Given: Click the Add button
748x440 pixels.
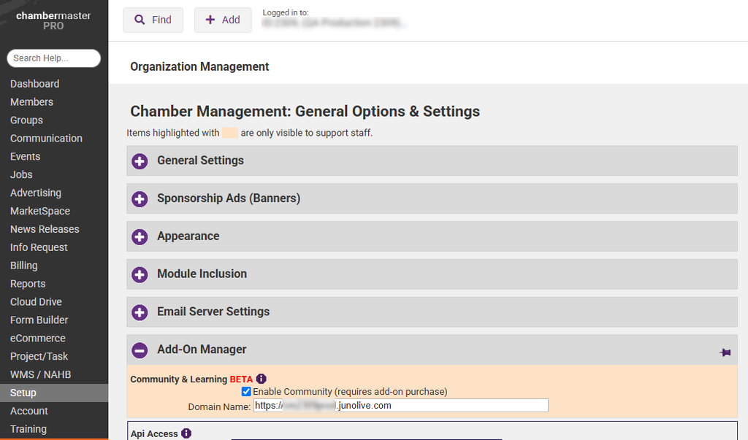Looking at the screenshot, I should [223, 20].
